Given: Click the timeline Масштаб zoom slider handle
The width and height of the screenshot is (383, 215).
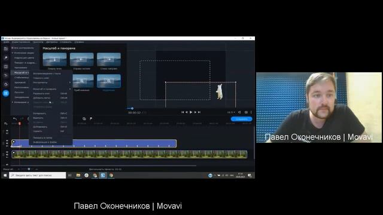Looking at the screenshot, I should (29, 169).
